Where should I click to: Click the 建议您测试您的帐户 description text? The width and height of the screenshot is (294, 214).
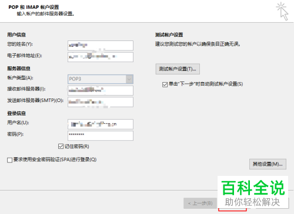(198, 44)
